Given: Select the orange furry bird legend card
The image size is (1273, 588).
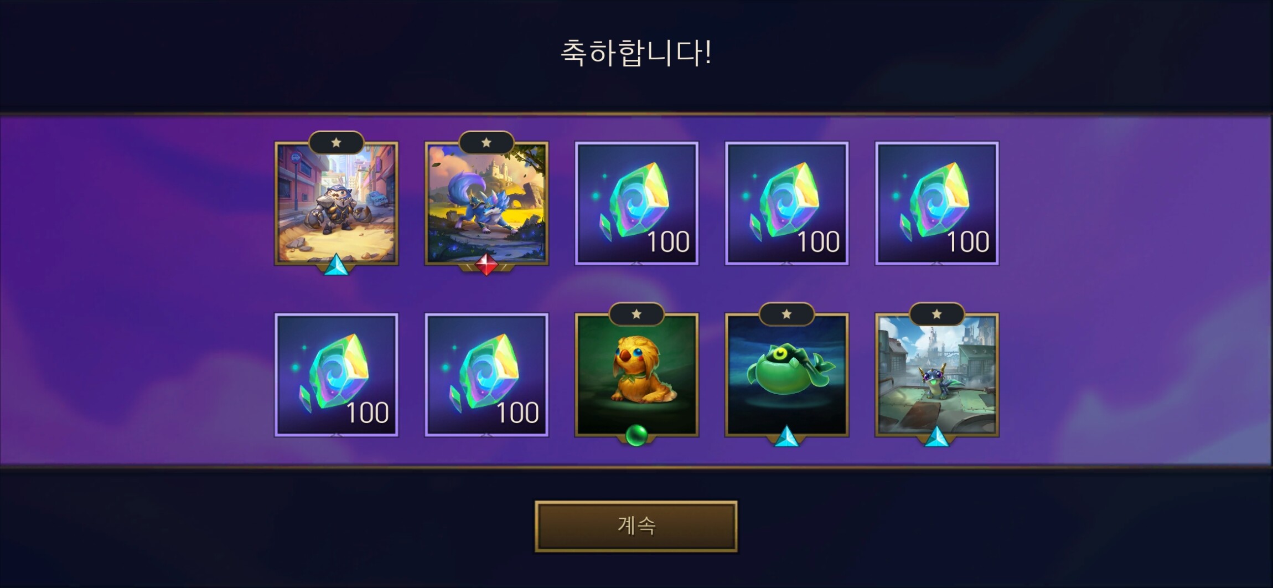Looking at the screenshot, I should pos(636,375).
